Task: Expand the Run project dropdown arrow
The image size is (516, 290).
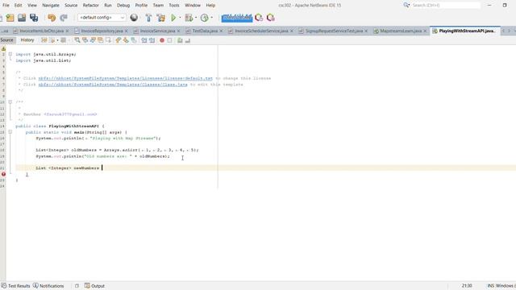Action: click(180, 18)
